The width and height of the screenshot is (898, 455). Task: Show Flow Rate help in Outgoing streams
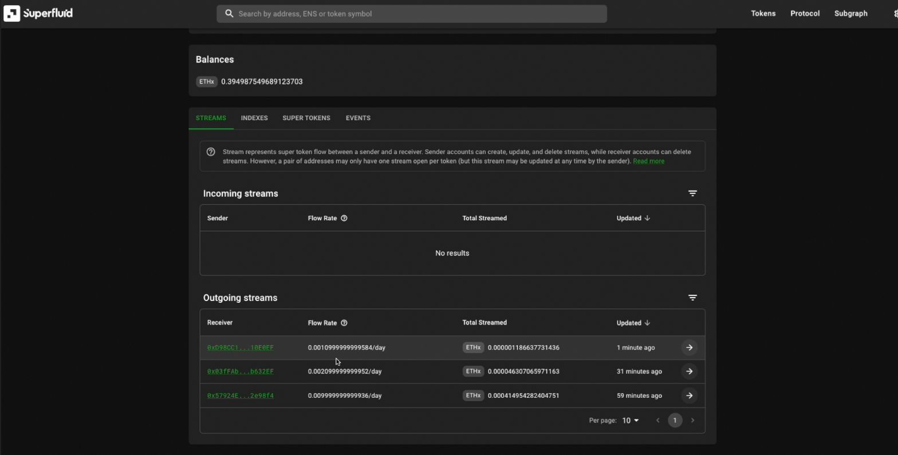click(x=344, y=323)
